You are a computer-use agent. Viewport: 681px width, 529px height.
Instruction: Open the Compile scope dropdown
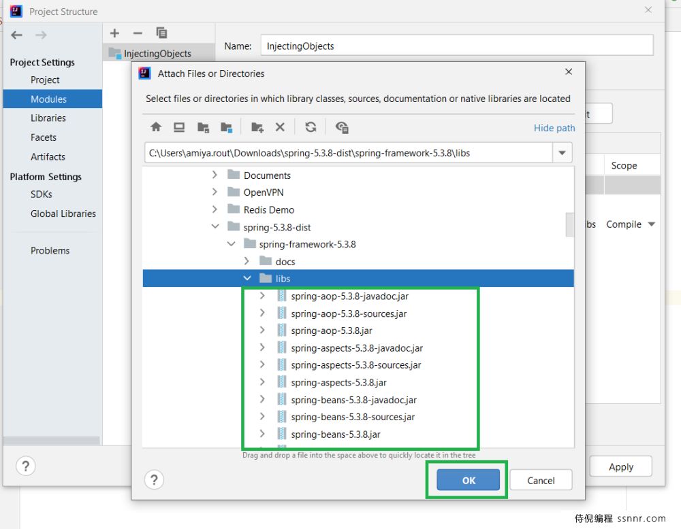coord(651,224)
